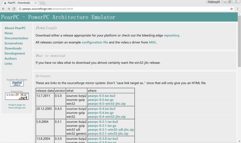Donate via the PayPal button
This screenshot has height=143, width=241.
coord(17,84)
